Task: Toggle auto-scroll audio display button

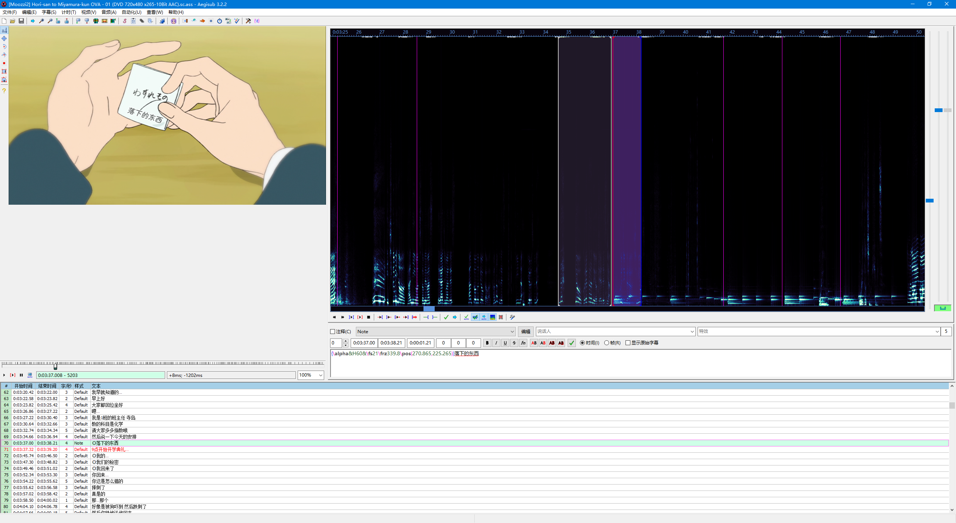Action: pos(484,317)
